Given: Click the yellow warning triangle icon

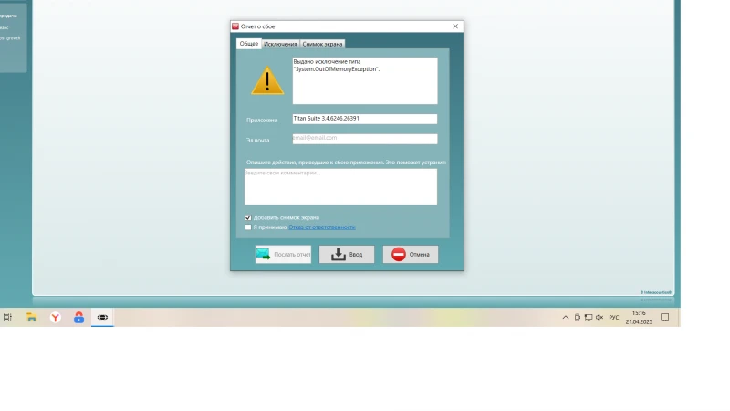Looking at the screenshot, I should [267, 80].
